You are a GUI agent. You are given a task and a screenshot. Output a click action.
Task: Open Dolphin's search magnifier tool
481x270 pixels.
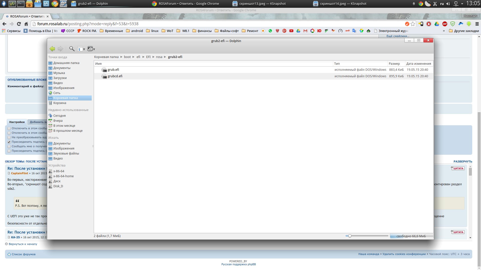(x=72, y=49)
